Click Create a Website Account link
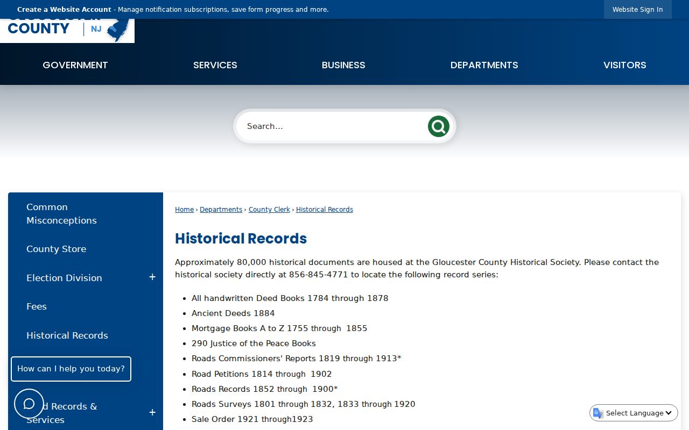The width and height of the screenshot is (689, 430). [64, 10]
